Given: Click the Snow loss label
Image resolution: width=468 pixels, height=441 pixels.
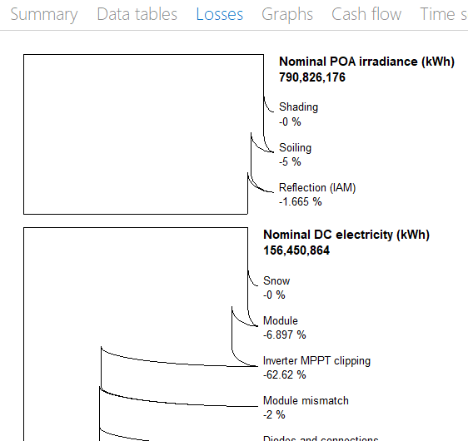Looking at the screenshot, I should point(276,280).
